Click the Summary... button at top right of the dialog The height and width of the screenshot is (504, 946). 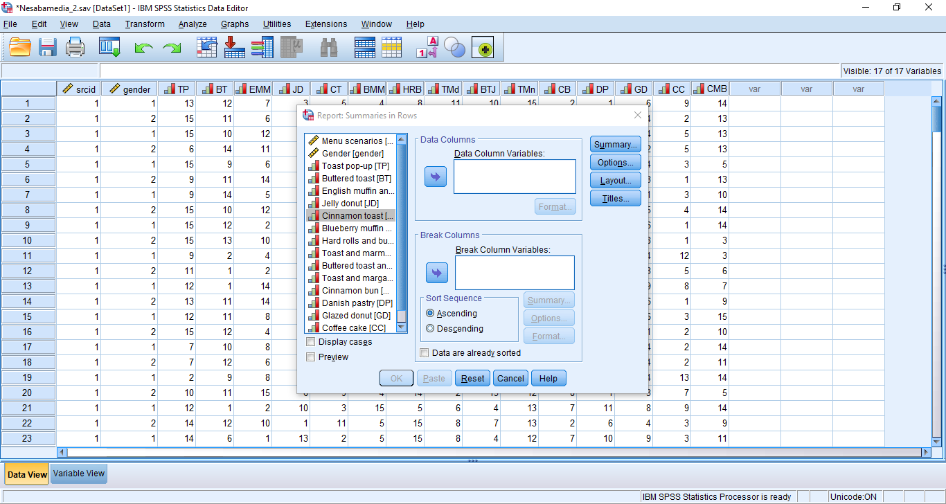pos(615,145)
